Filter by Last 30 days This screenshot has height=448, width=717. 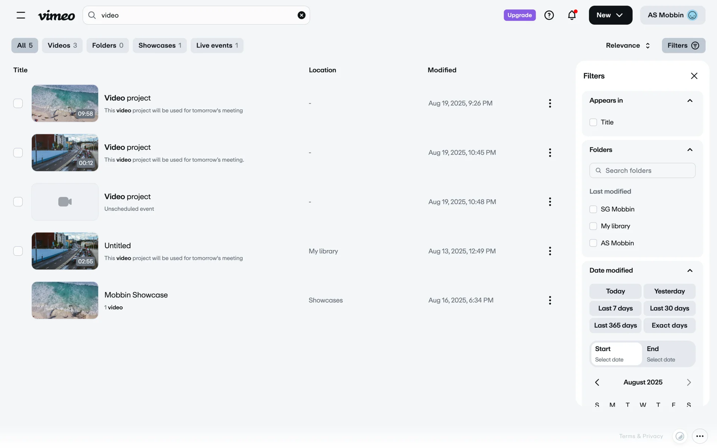pos(669,308)
